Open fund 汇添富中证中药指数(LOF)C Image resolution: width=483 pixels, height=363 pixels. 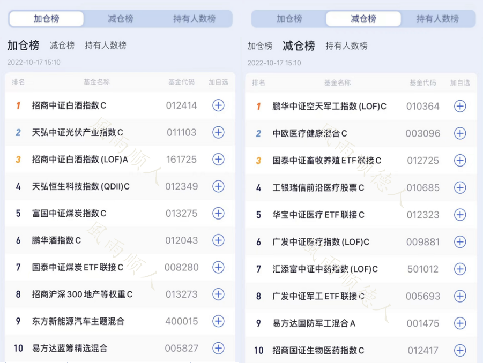[x=325, y=269]
